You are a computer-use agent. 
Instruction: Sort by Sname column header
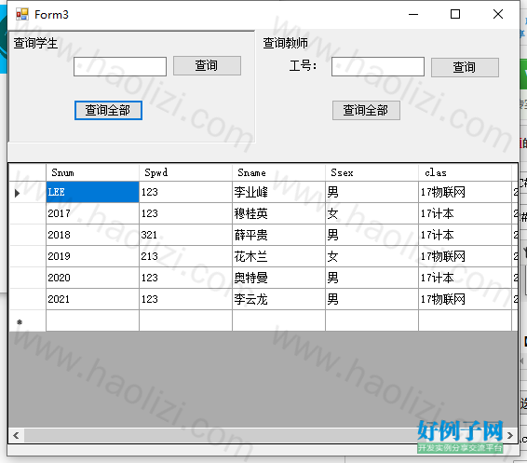[x=278, y=172]
